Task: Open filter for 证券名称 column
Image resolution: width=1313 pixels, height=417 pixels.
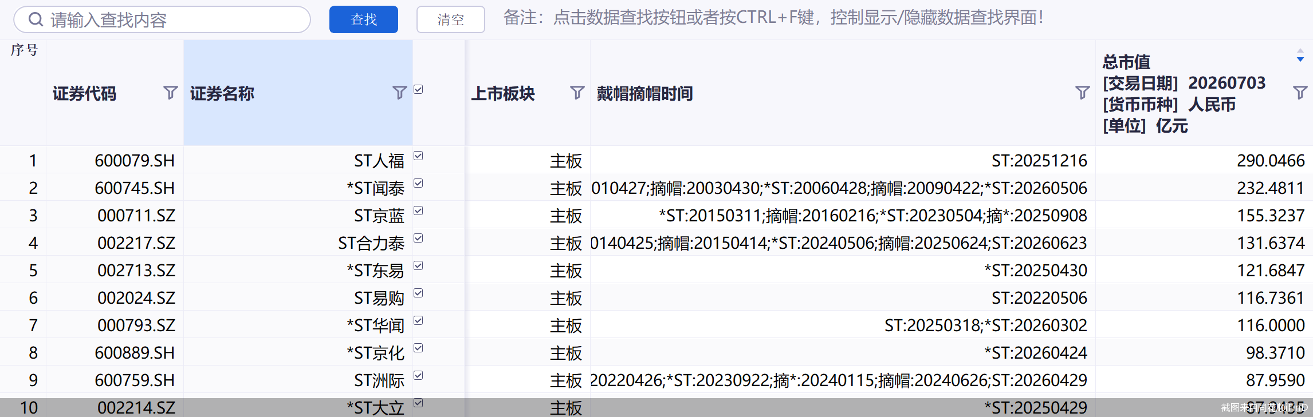Action: (x=399, y=93)
